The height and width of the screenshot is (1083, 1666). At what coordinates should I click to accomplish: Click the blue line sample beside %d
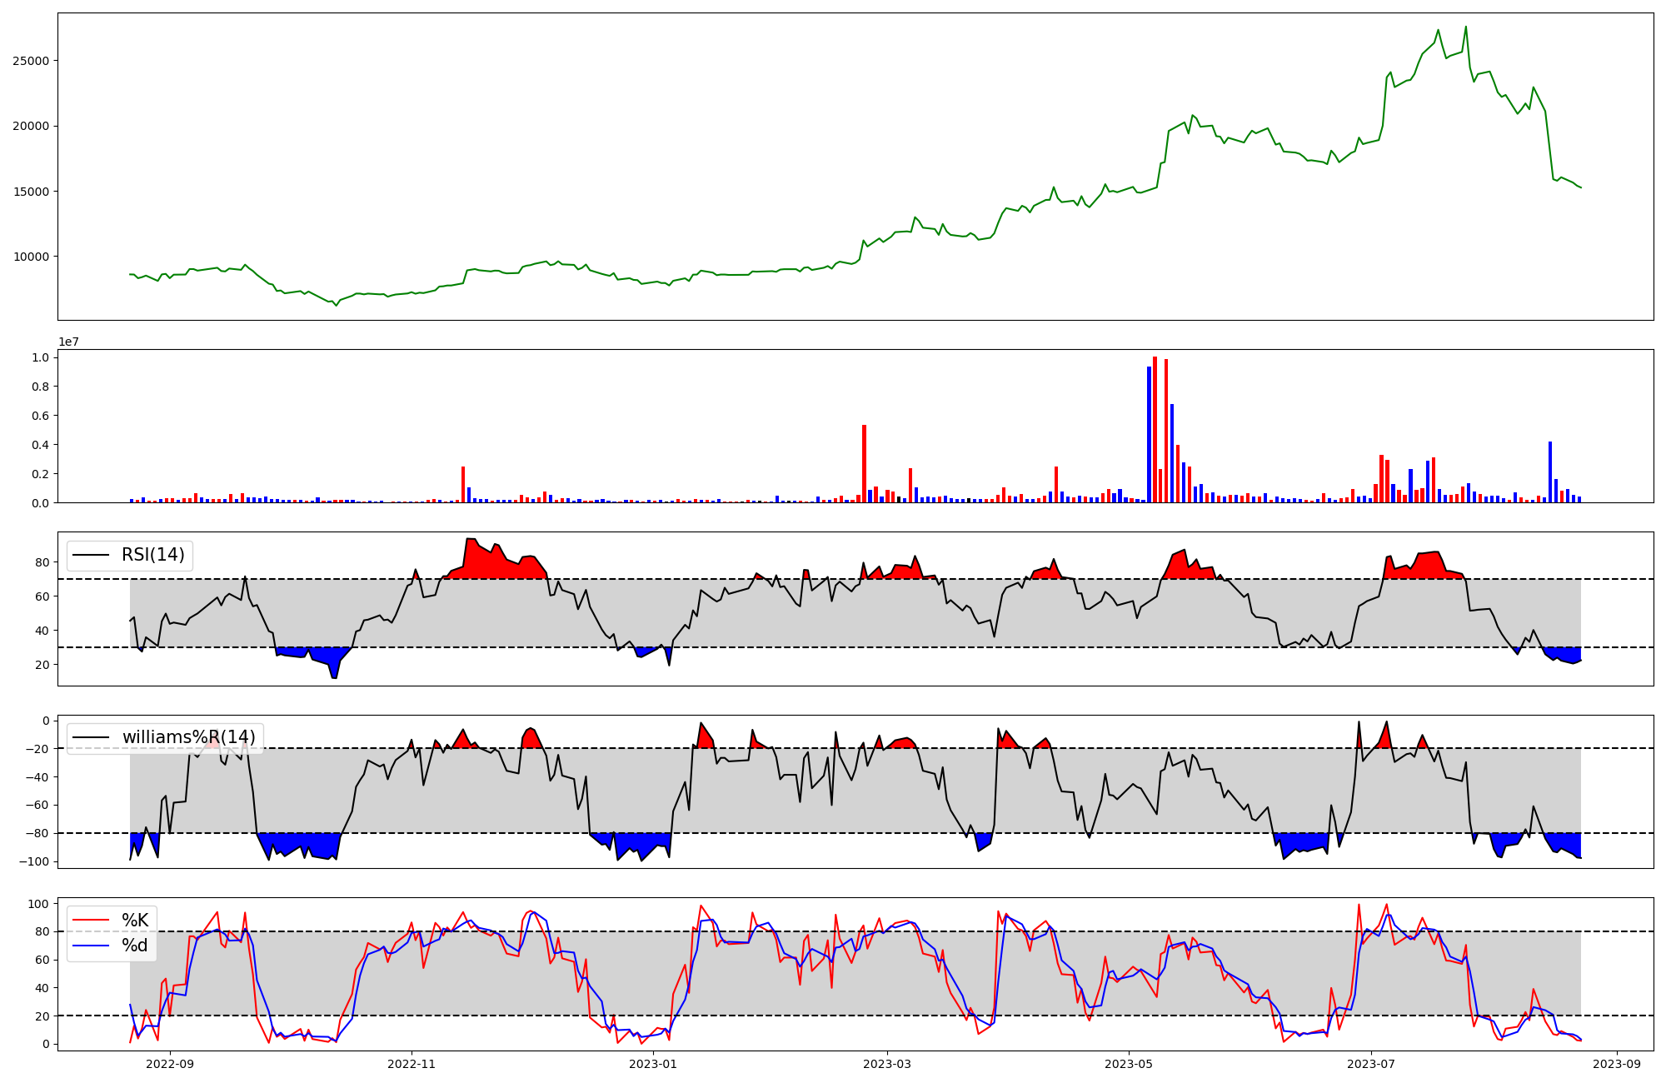[x=92, y=946]
